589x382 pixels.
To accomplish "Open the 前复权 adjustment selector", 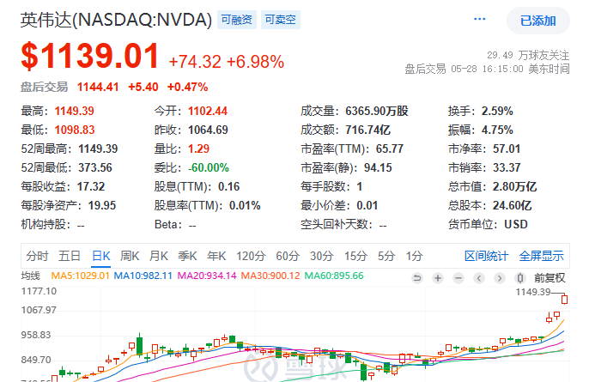I will tap(550, 278).
